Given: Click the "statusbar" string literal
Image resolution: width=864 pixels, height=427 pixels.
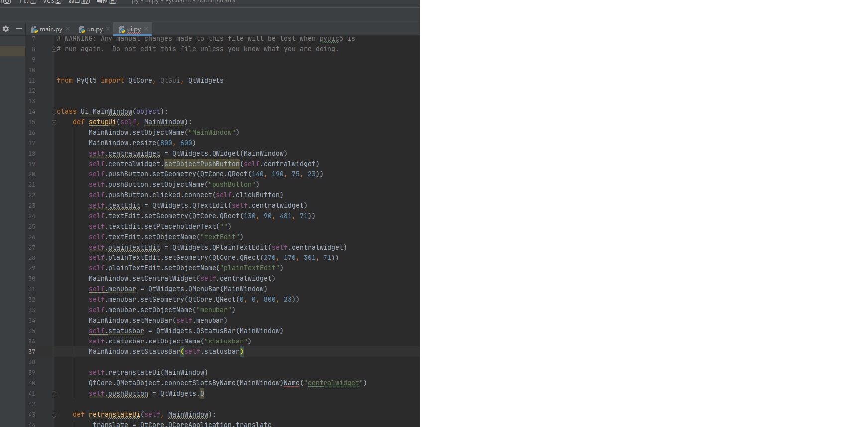Looking at the screenshot, I should pos(226,342).
